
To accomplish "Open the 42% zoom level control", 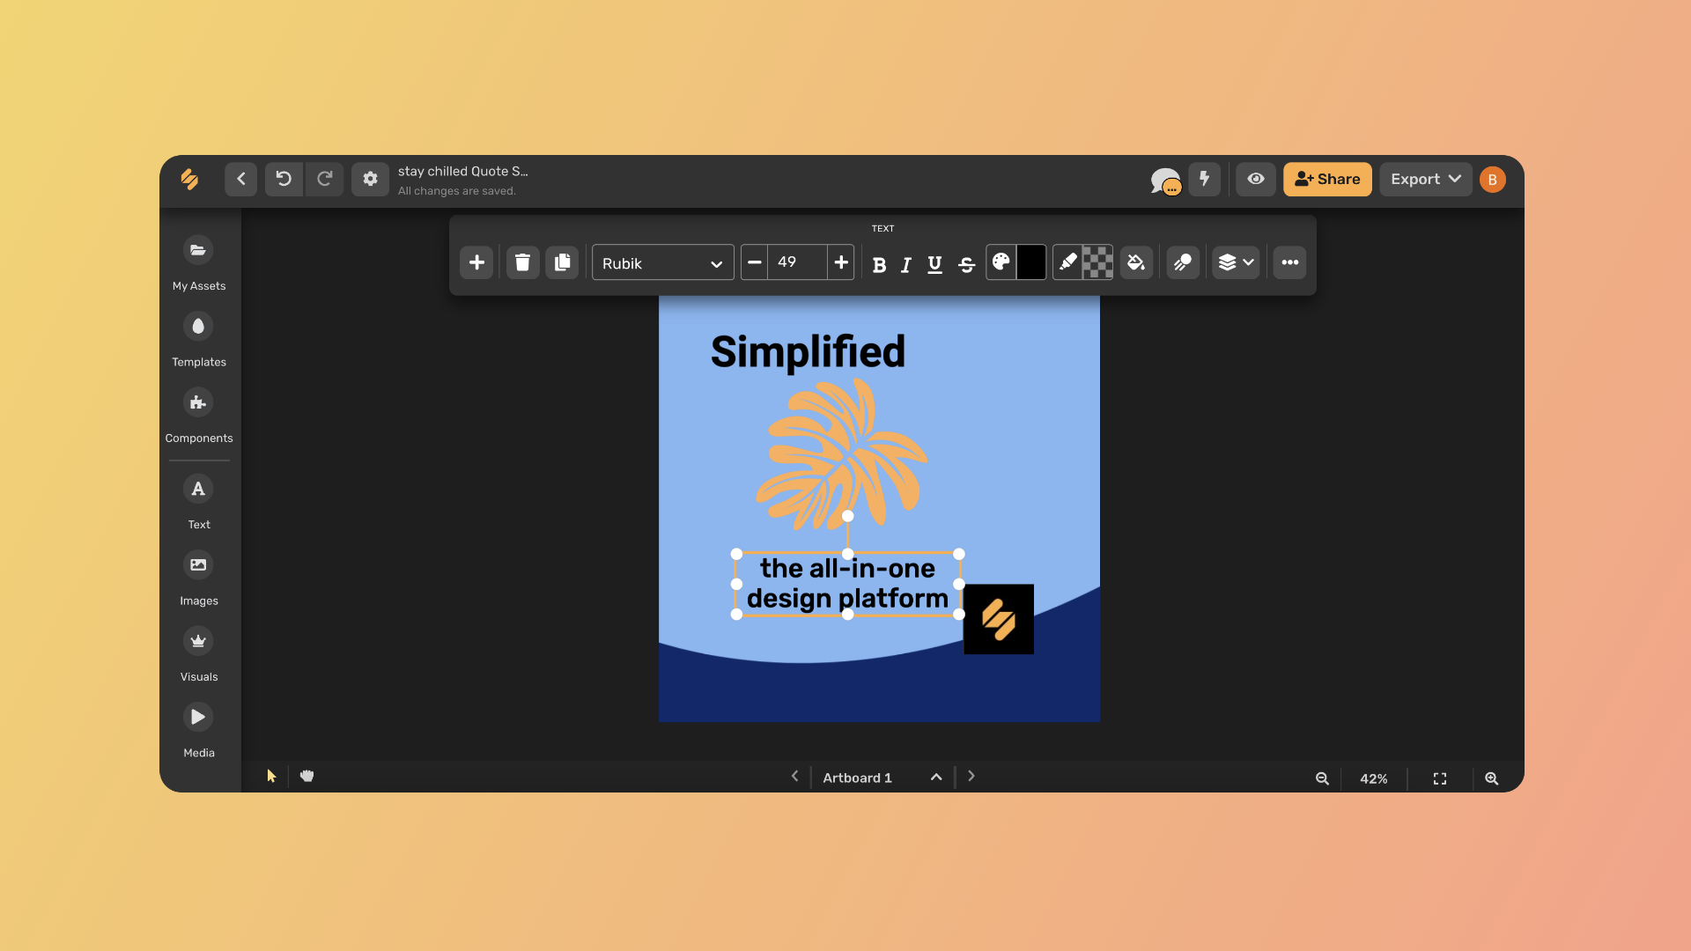I will click(1374, 778).
